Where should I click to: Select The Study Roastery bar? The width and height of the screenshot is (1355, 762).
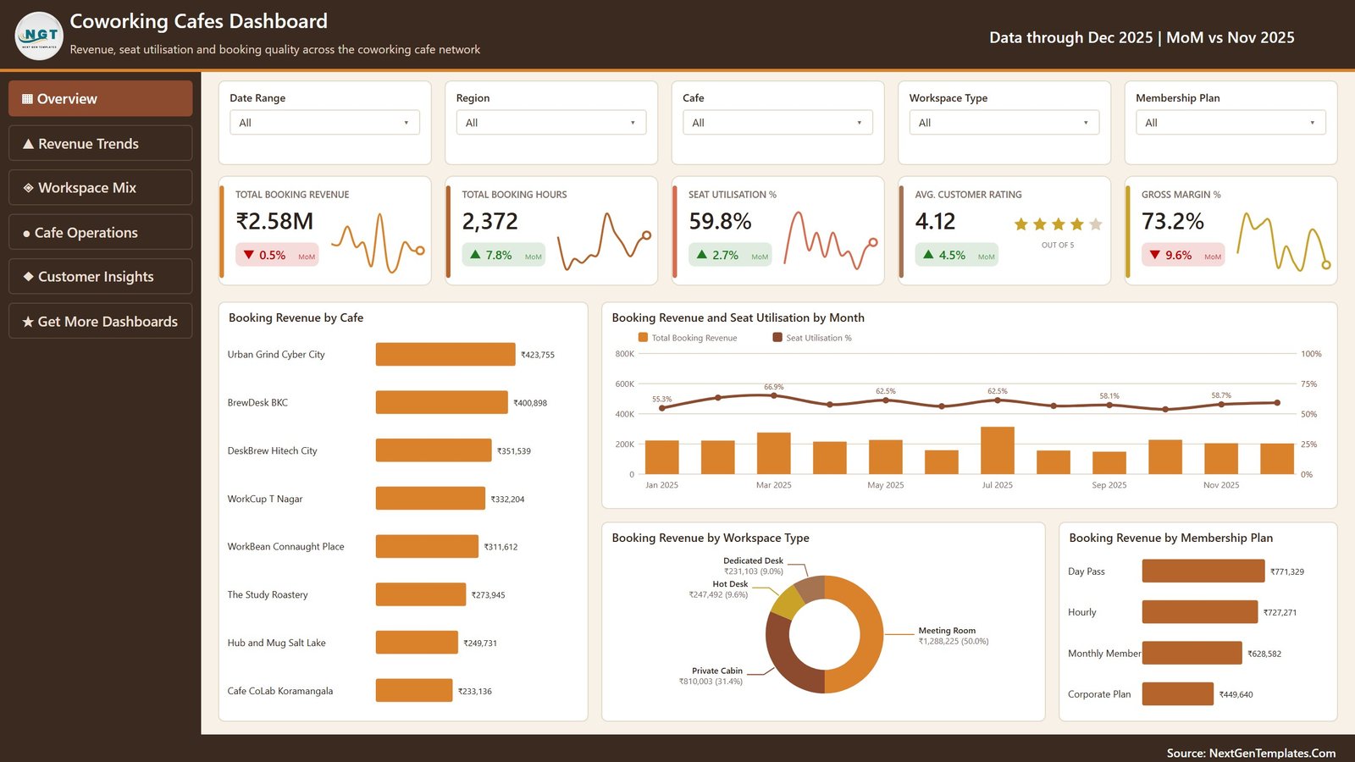pos(421,594)
